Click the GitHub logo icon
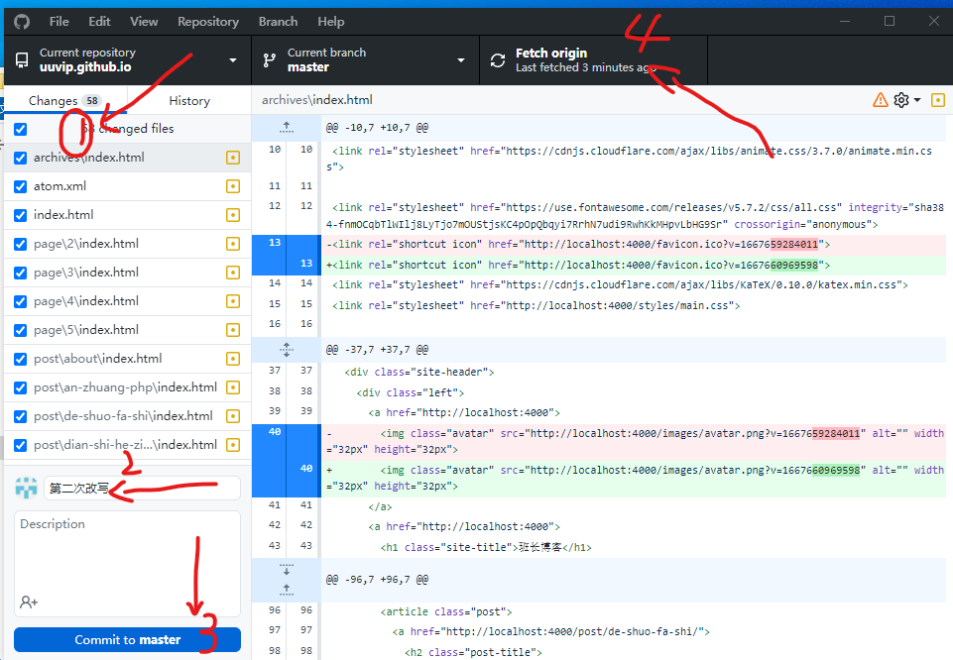This screenshot has height=660, width=953. (x=22, y=22)
